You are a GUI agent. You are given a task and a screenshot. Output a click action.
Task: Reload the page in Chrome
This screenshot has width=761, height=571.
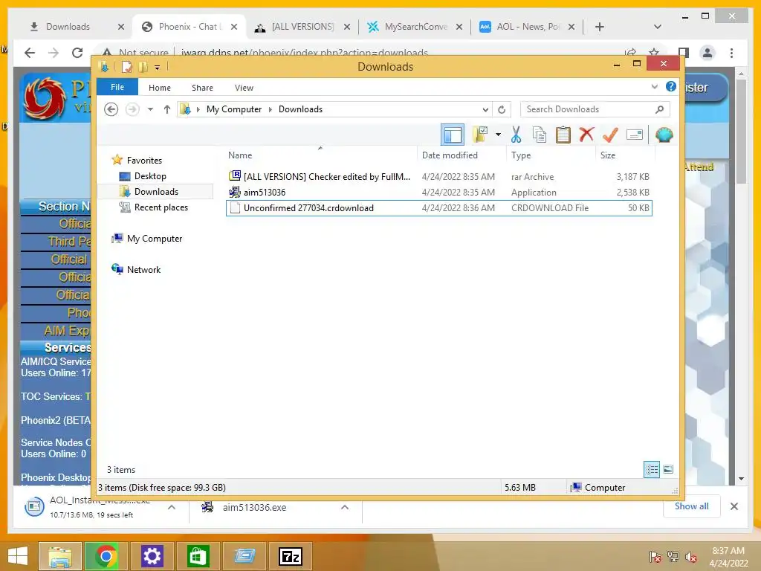pos(77,53)
